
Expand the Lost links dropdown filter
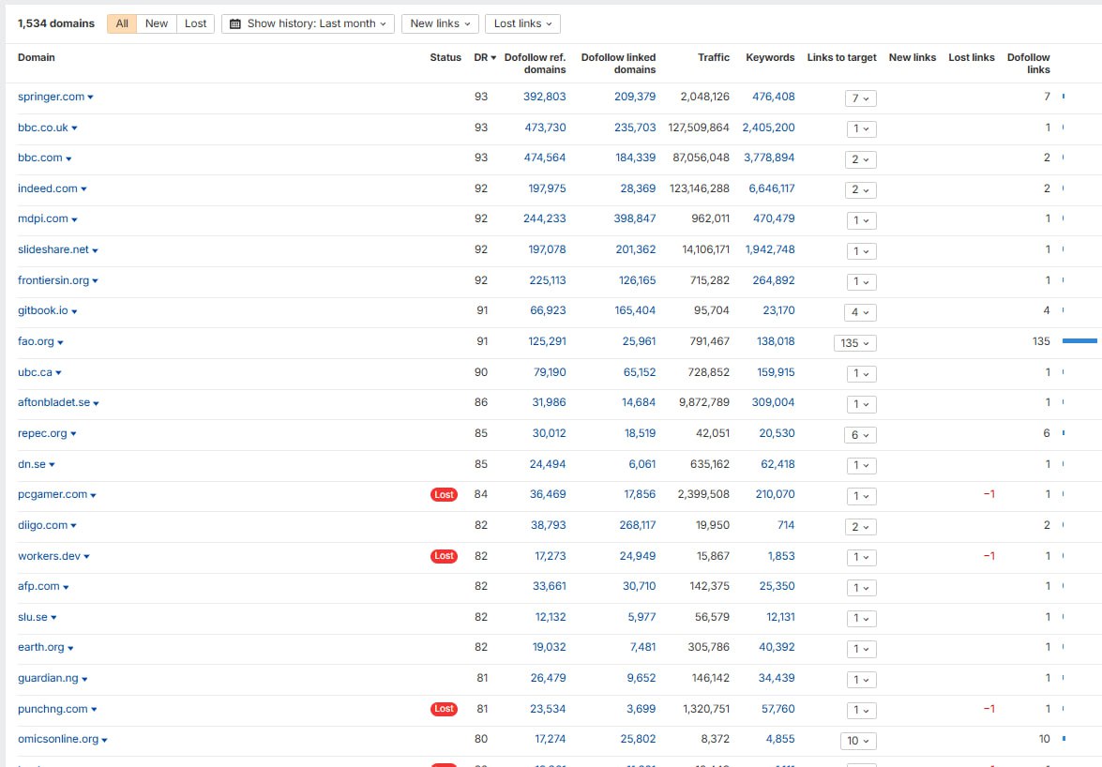coord(522,23)
